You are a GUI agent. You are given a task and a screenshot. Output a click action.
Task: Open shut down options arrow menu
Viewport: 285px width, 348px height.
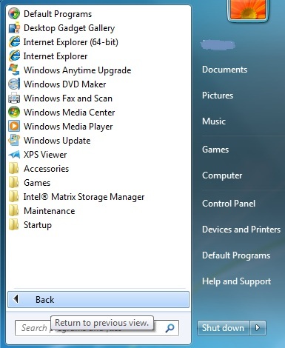point(258,328)
